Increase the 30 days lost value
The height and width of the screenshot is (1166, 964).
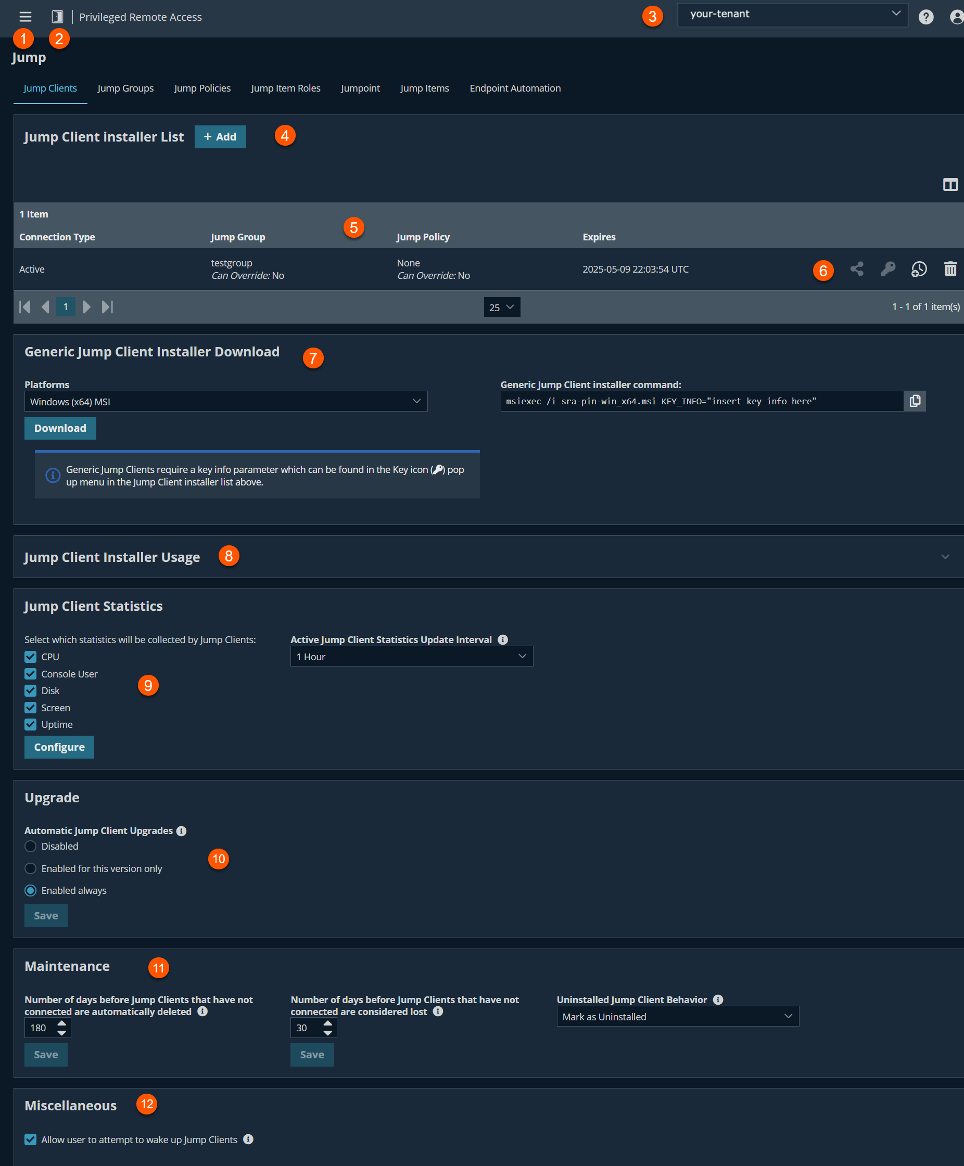[x=327, y=1023]
